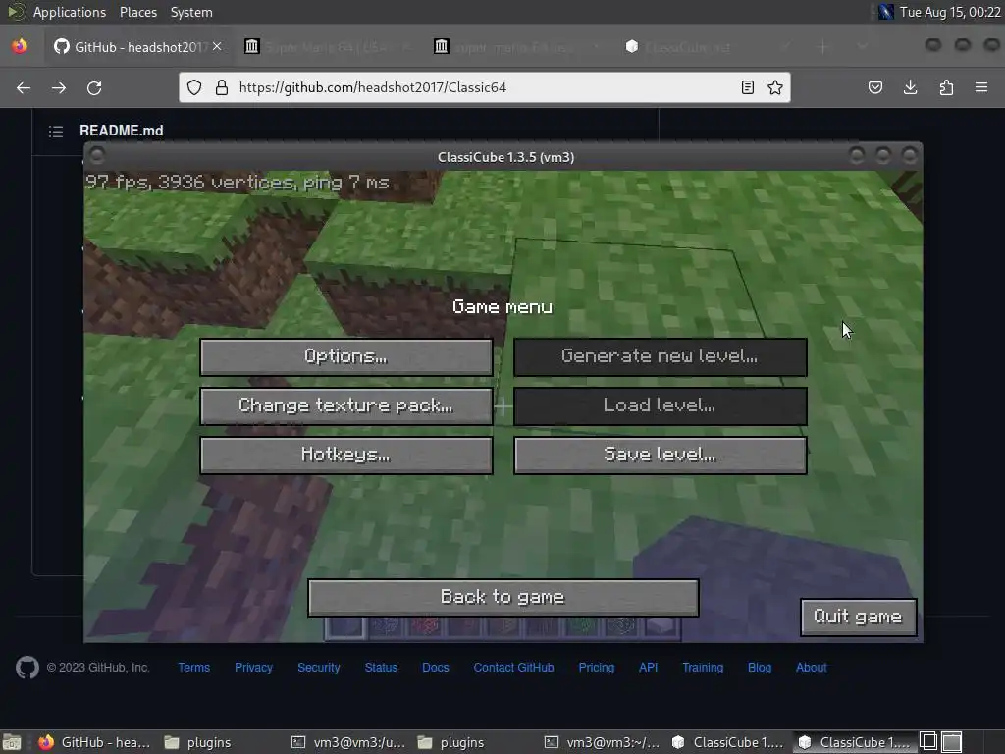
Task: Click GitHub logo in page footer
Action: point(26,668)
